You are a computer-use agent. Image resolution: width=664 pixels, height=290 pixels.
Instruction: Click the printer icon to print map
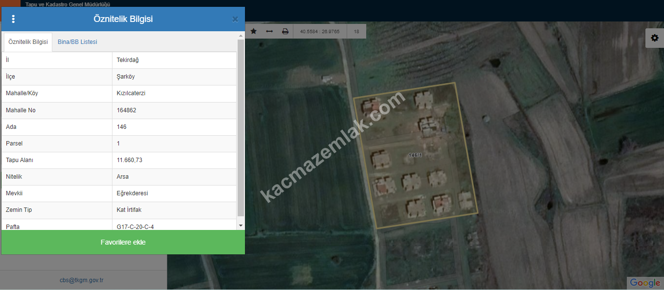(x=285, y=31)
